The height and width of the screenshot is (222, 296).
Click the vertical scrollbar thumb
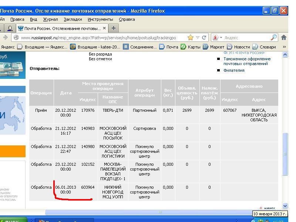click(x=285, y=154)
